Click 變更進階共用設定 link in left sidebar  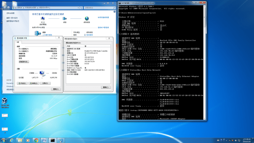click(12, 21)
